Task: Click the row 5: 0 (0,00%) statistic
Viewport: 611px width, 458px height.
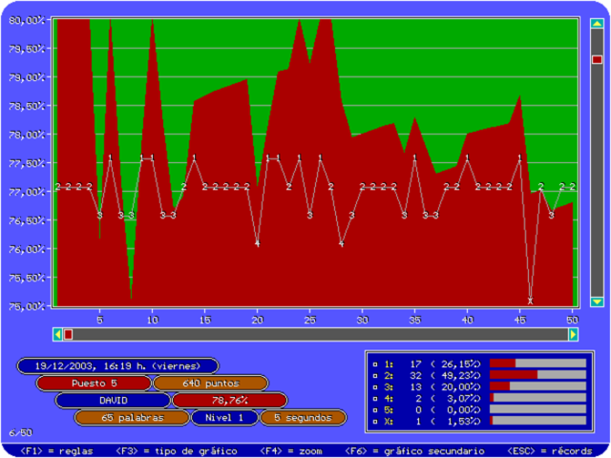Action: (x=480, y=409)
